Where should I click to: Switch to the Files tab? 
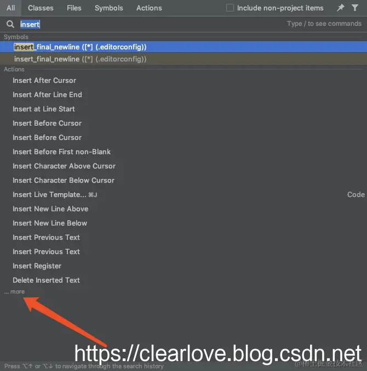pos(74,8)
